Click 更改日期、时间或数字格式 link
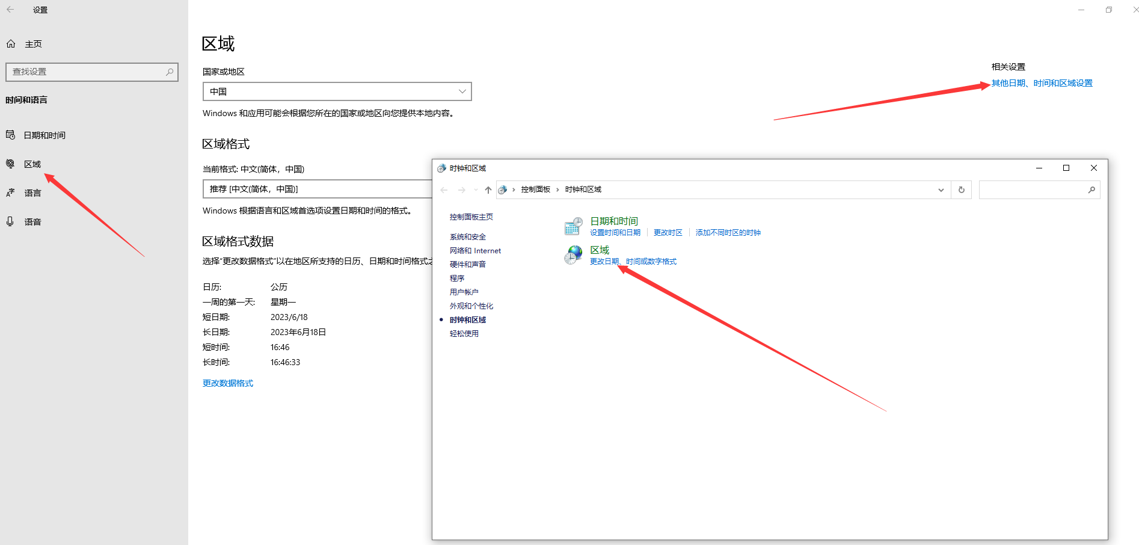The height and width of the screenshot is (545, 1139). tap(633, 262)
